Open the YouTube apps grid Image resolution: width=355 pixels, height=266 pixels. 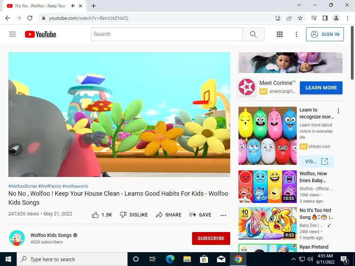tap(280, 34)
